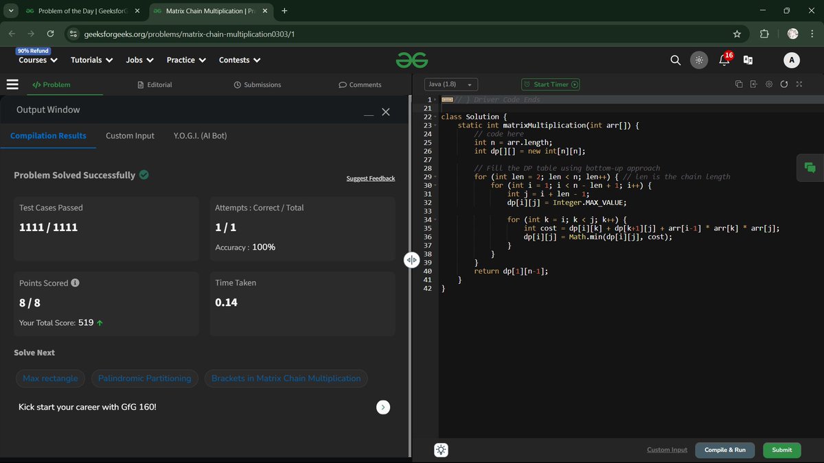Enter fullscreen editor icon
Image resolution: width=824 pixels, height=463 pixels.
799,84
